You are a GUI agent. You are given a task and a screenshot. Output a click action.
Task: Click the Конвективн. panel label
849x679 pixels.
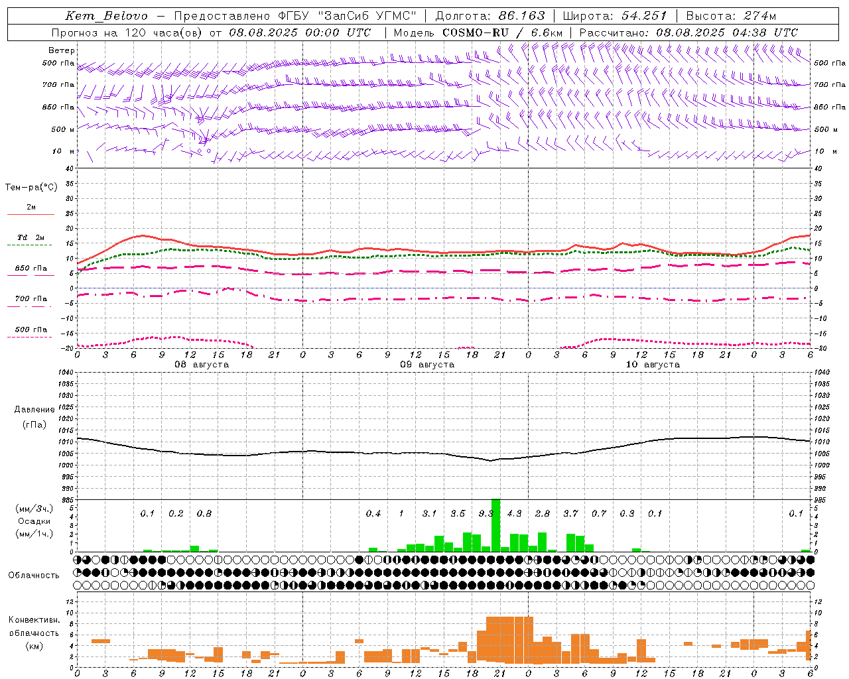pos(34,620)
